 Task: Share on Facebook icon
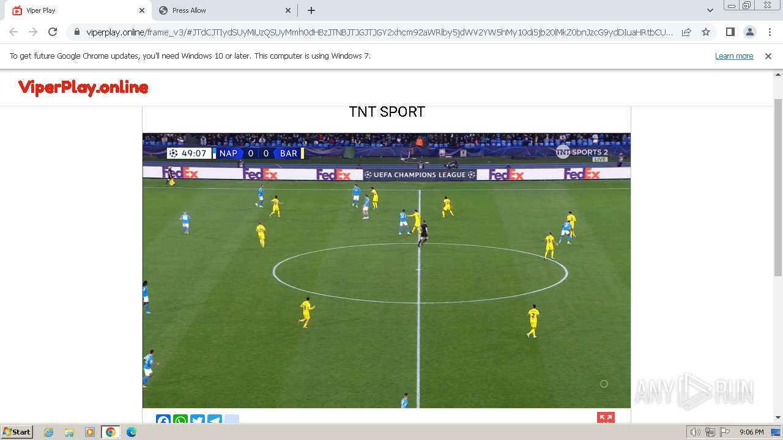pos(163,420)
